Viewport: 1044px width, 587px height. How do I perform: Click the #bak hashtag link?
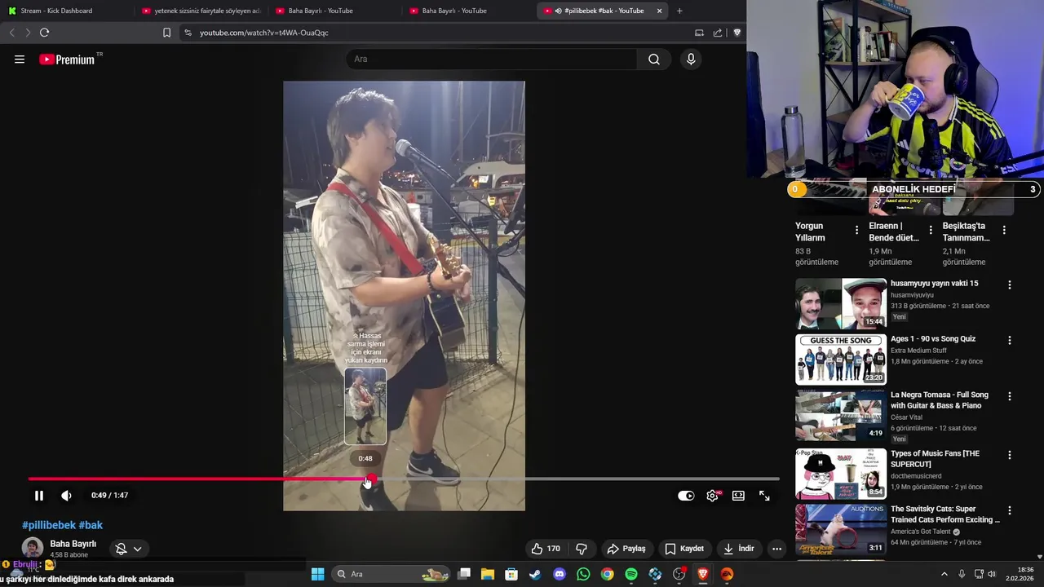coord(91,525)
